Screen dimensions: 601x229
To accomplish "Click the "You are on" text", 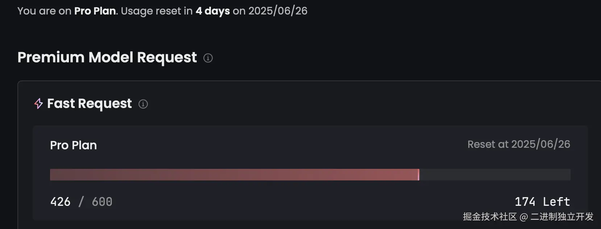I will coord(44,11).
